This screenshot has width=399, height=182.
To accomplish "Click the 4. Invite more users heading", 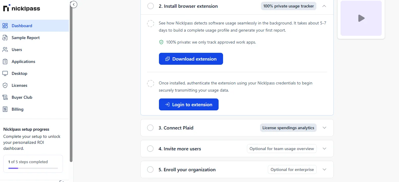I will pyautogui.click(x=180, y=149).
